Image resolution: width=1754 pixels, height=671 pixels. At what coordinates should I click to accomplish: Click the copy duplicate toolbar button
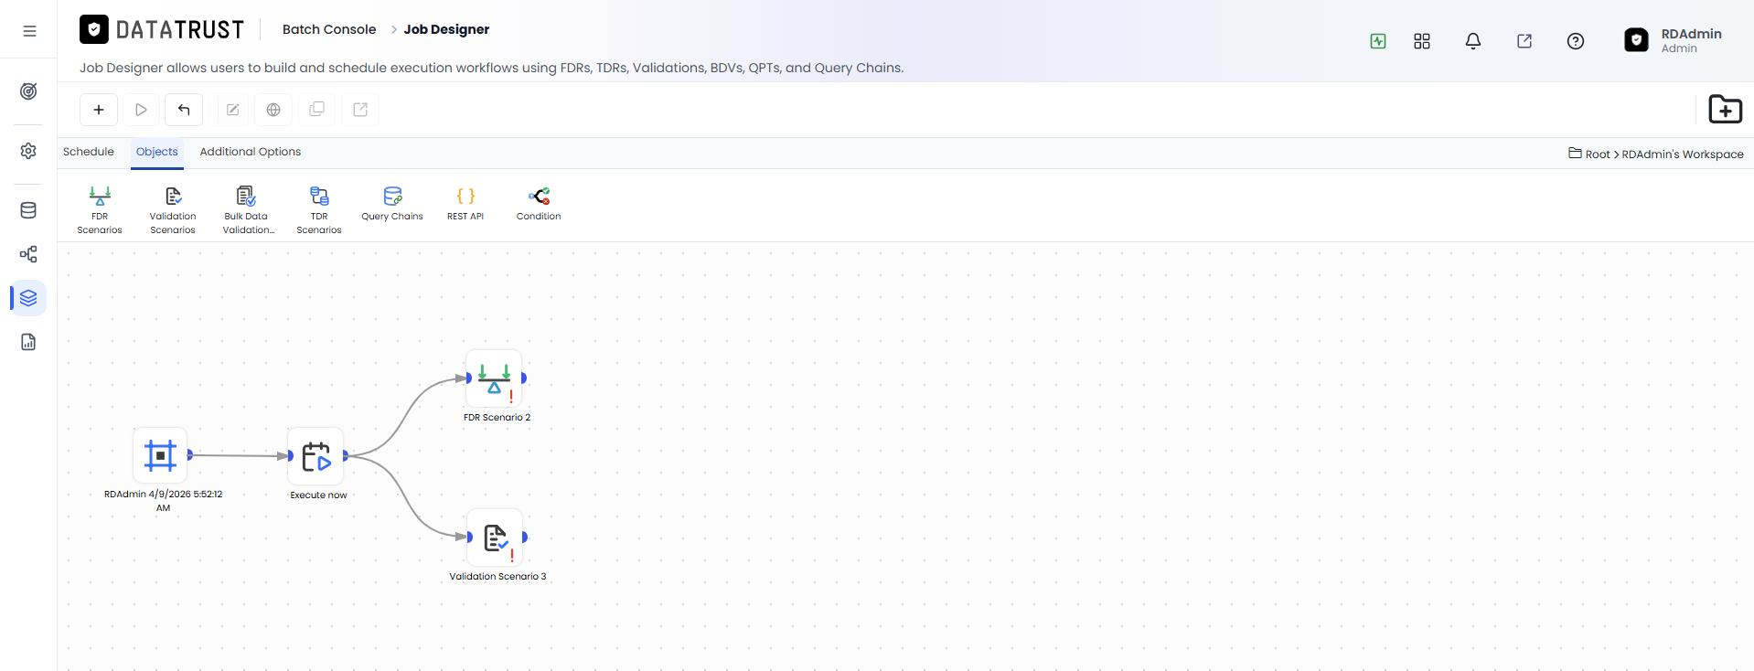click(316, 110)
